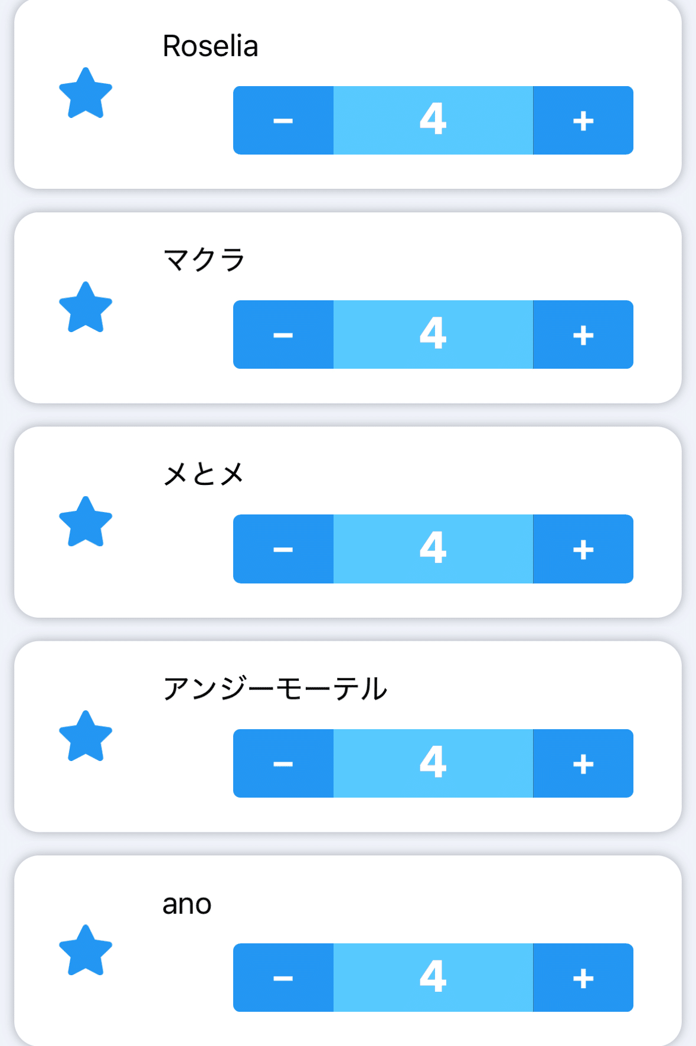Hit the plus button for ano
Viewport: 696px width, 1046px height.
click(x=583, y=978)
